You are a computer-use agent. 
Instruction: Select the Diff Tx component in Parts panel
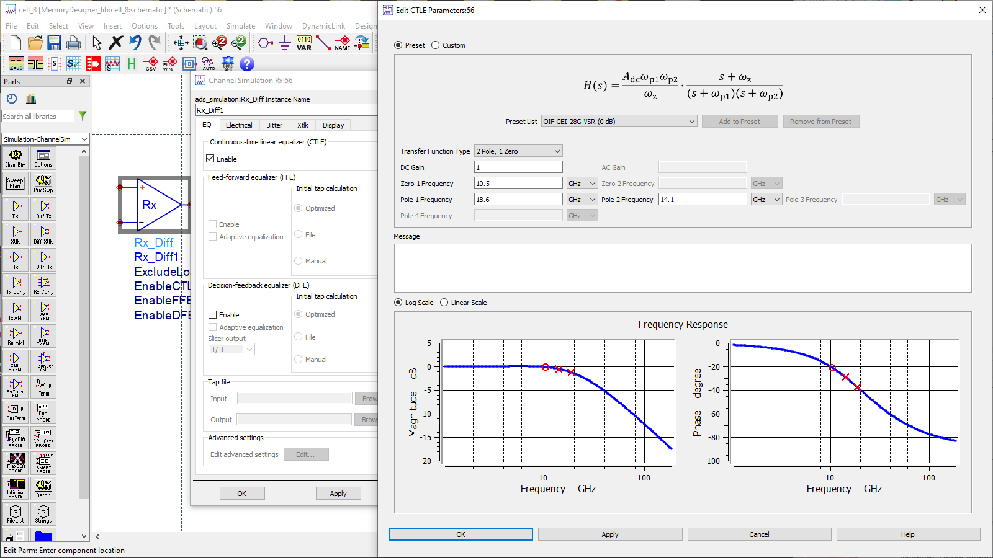[43, 209]
